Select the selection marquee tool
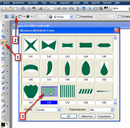 3,31
